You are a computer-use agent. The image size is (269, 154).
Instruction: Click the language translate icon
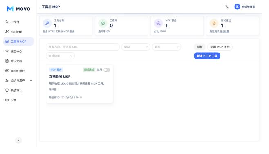pyautogui.click(x=227, y=7)
